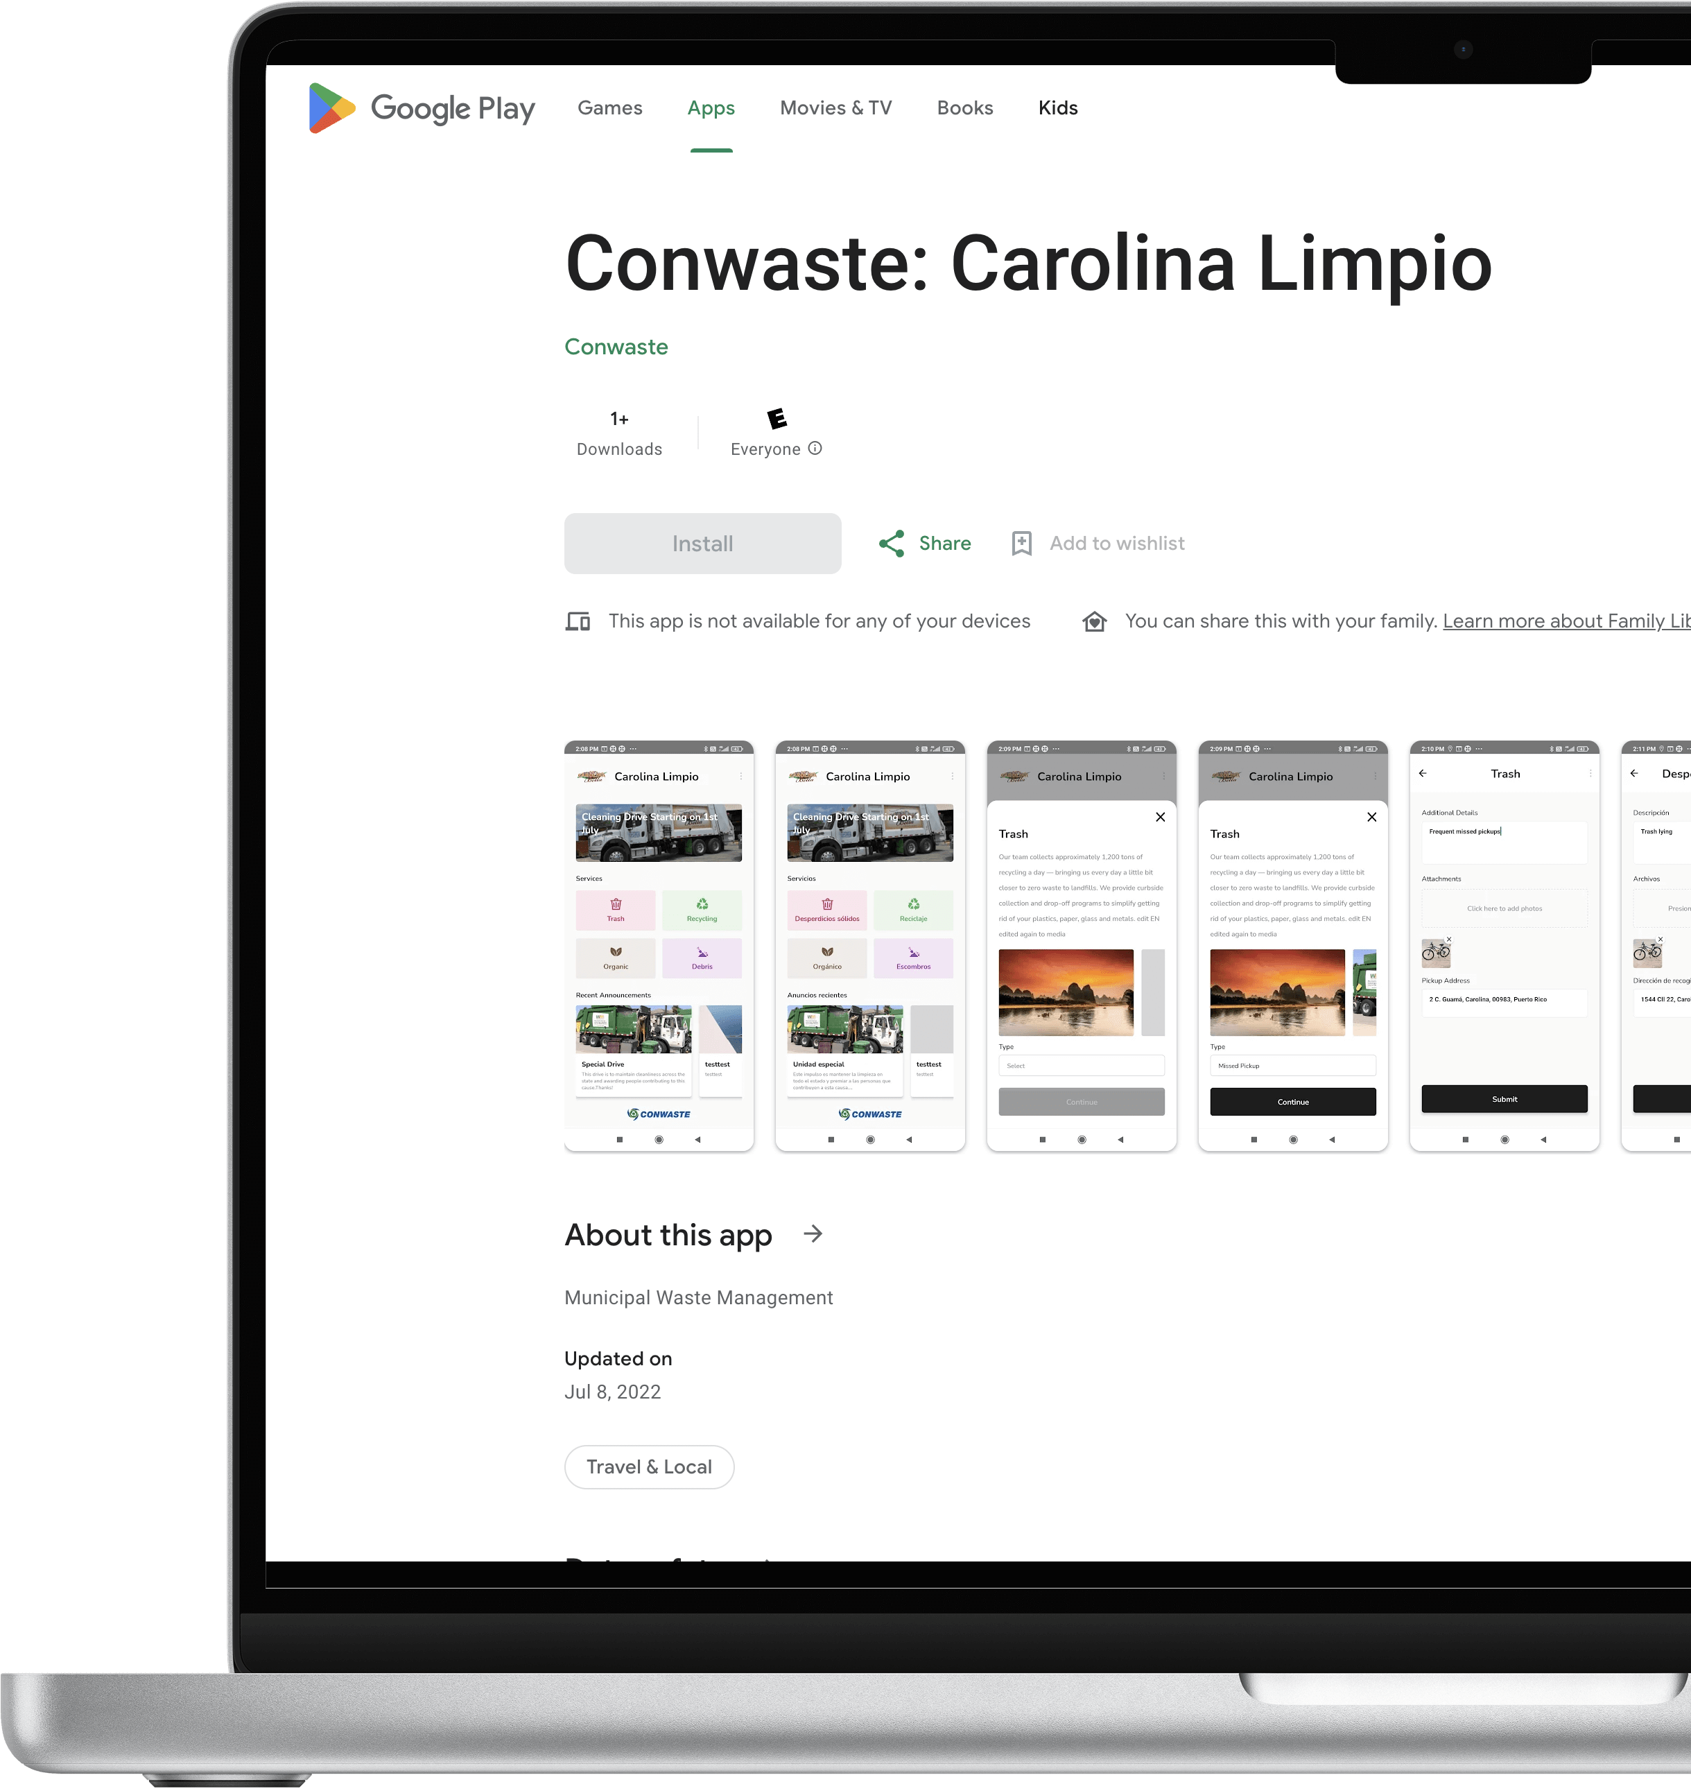Click the Everyone rating info icon
The width and height of the screenshot is (1691, 1791).
tap(815, 448)
